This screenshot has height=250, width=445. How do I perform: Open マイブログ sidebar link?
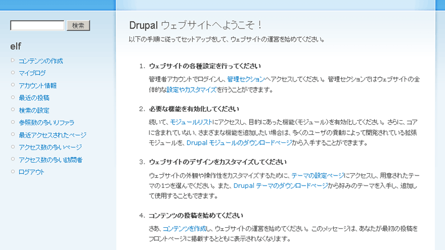click(x=32, y=73)
